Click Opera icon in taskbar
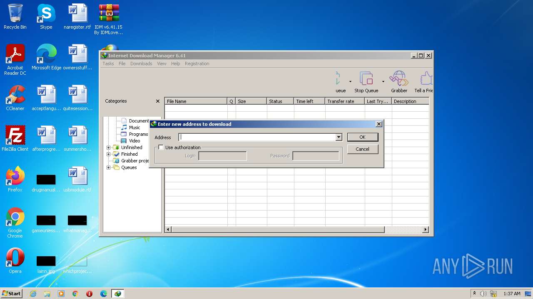 pos(90,294)
